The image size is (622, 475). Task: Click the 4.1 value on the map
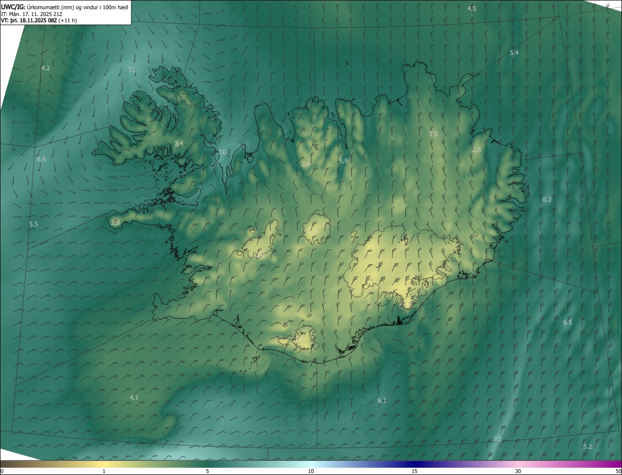point(134,398)
